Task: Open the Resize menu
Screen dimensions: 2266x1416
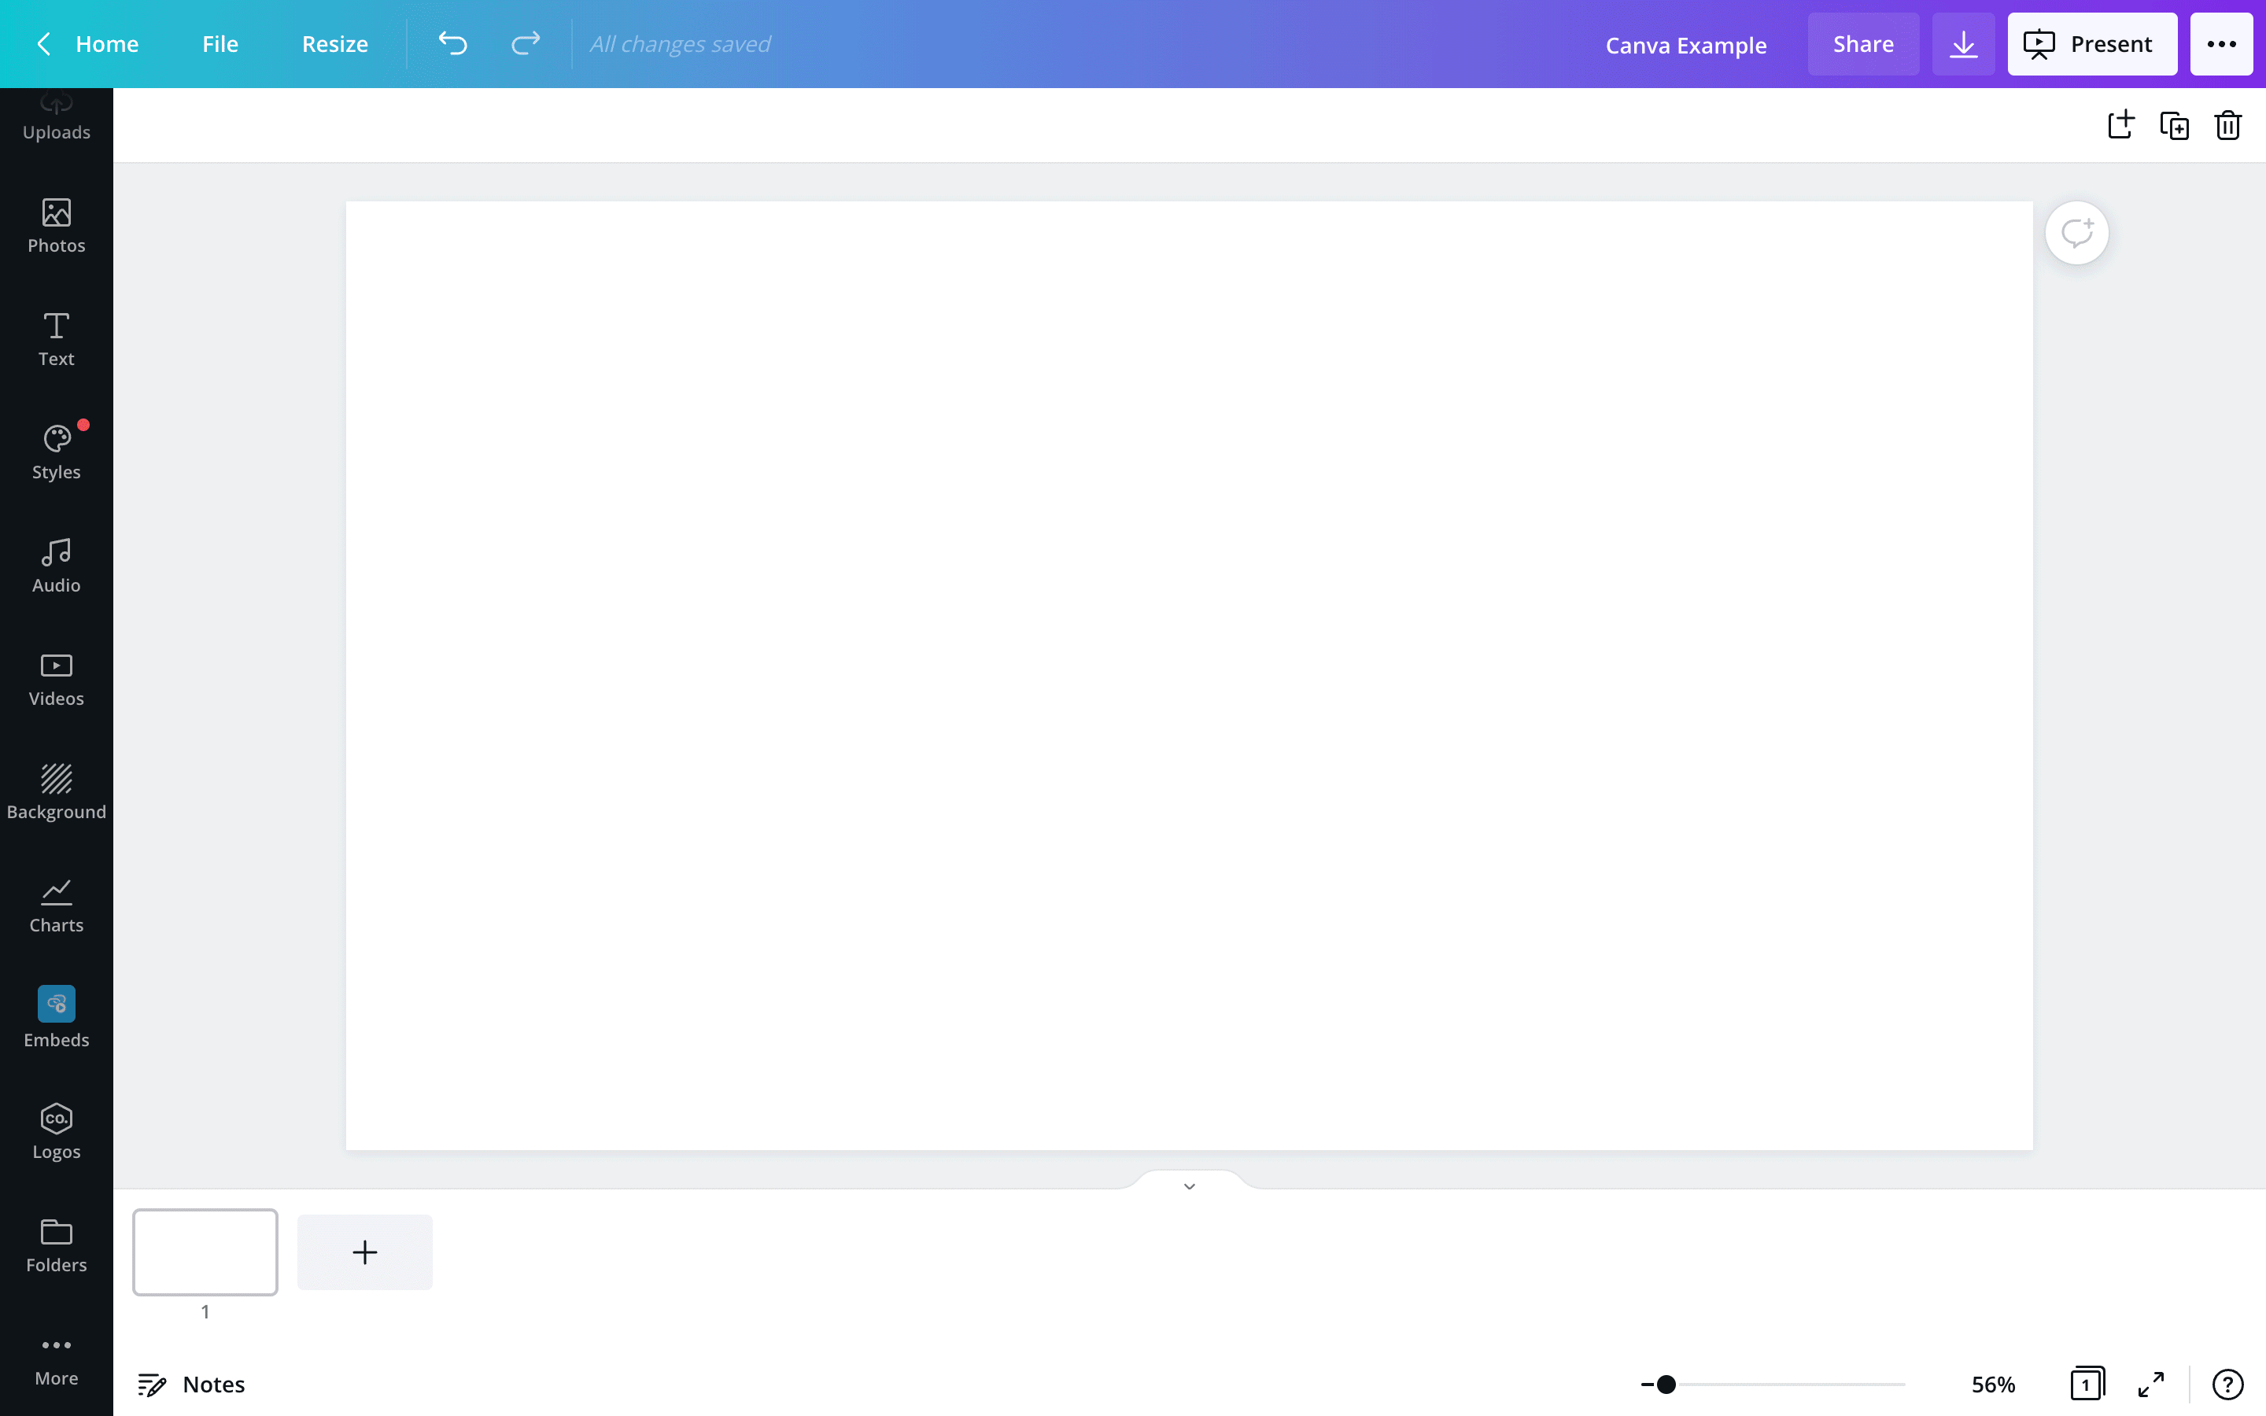Action: click(334, 44)
